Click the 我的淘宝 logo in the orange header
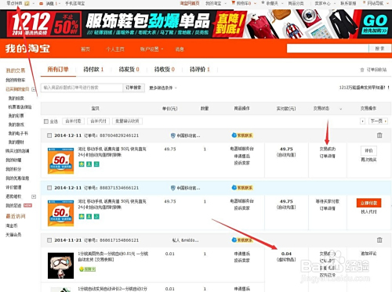 [x=27, y=49]
